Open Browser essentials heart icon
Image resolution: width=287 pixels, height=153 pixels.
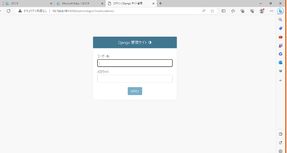click(252, 11)
